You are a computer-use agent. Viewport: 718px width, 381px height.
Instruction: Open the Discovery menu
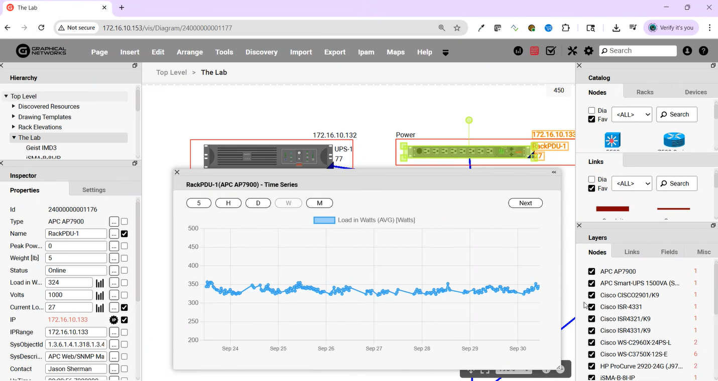click(261, 52)
